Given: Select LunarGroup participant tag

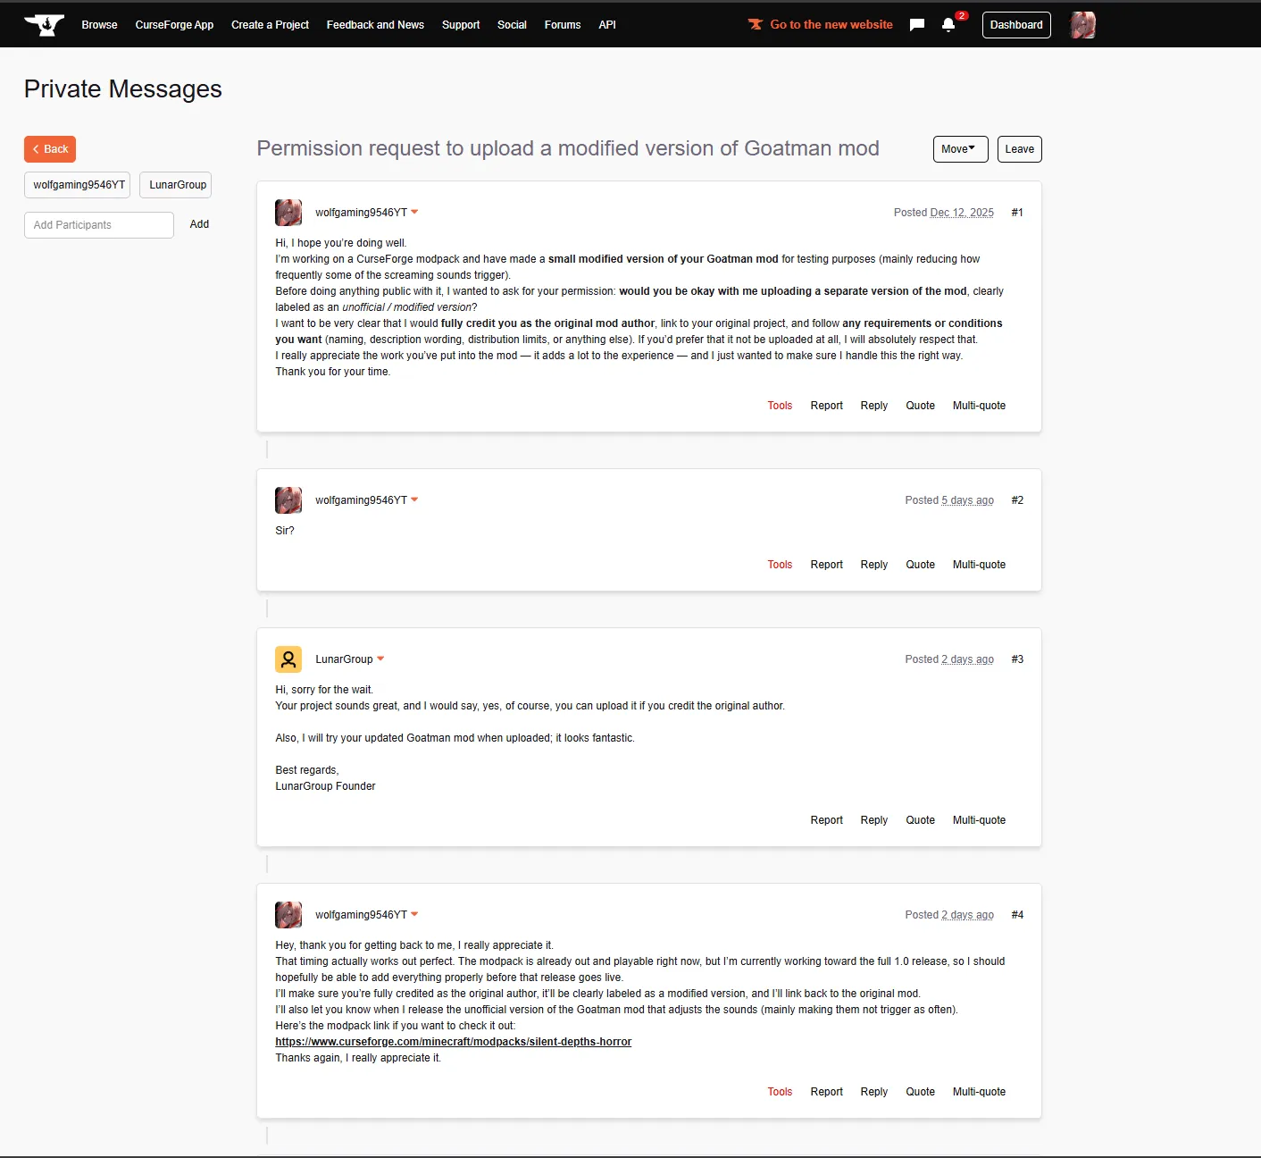Looking at the screenshot, I should coord(176,185).
